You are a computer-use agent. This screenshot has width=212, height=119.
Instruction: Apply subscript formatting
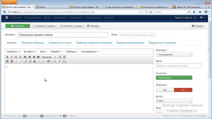pos(55,61)
